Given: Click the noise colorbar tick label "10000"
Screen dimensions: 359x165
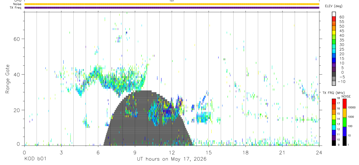Looking at the screenshot, I should click(351, 108).
